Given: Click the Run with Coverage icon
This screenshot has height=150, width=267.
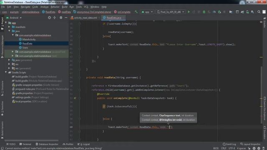Looking at the screenshot, I should 209,12.
